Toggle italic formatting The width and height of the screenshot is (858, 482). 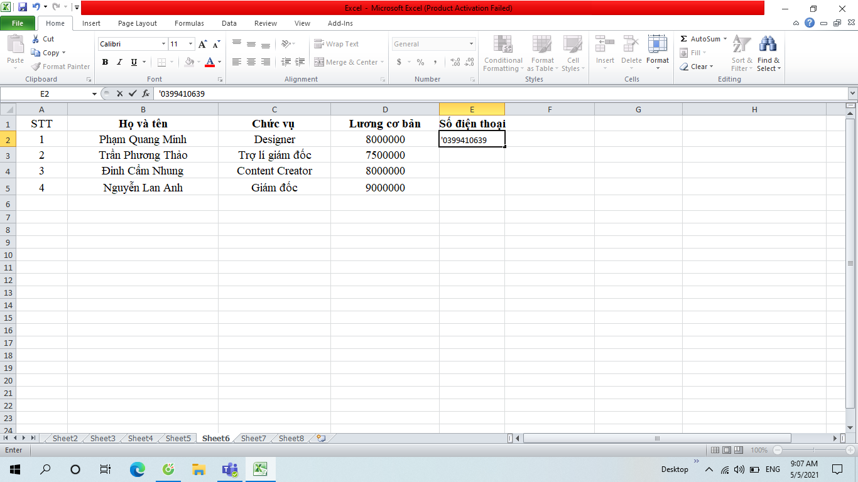(119, 62)
